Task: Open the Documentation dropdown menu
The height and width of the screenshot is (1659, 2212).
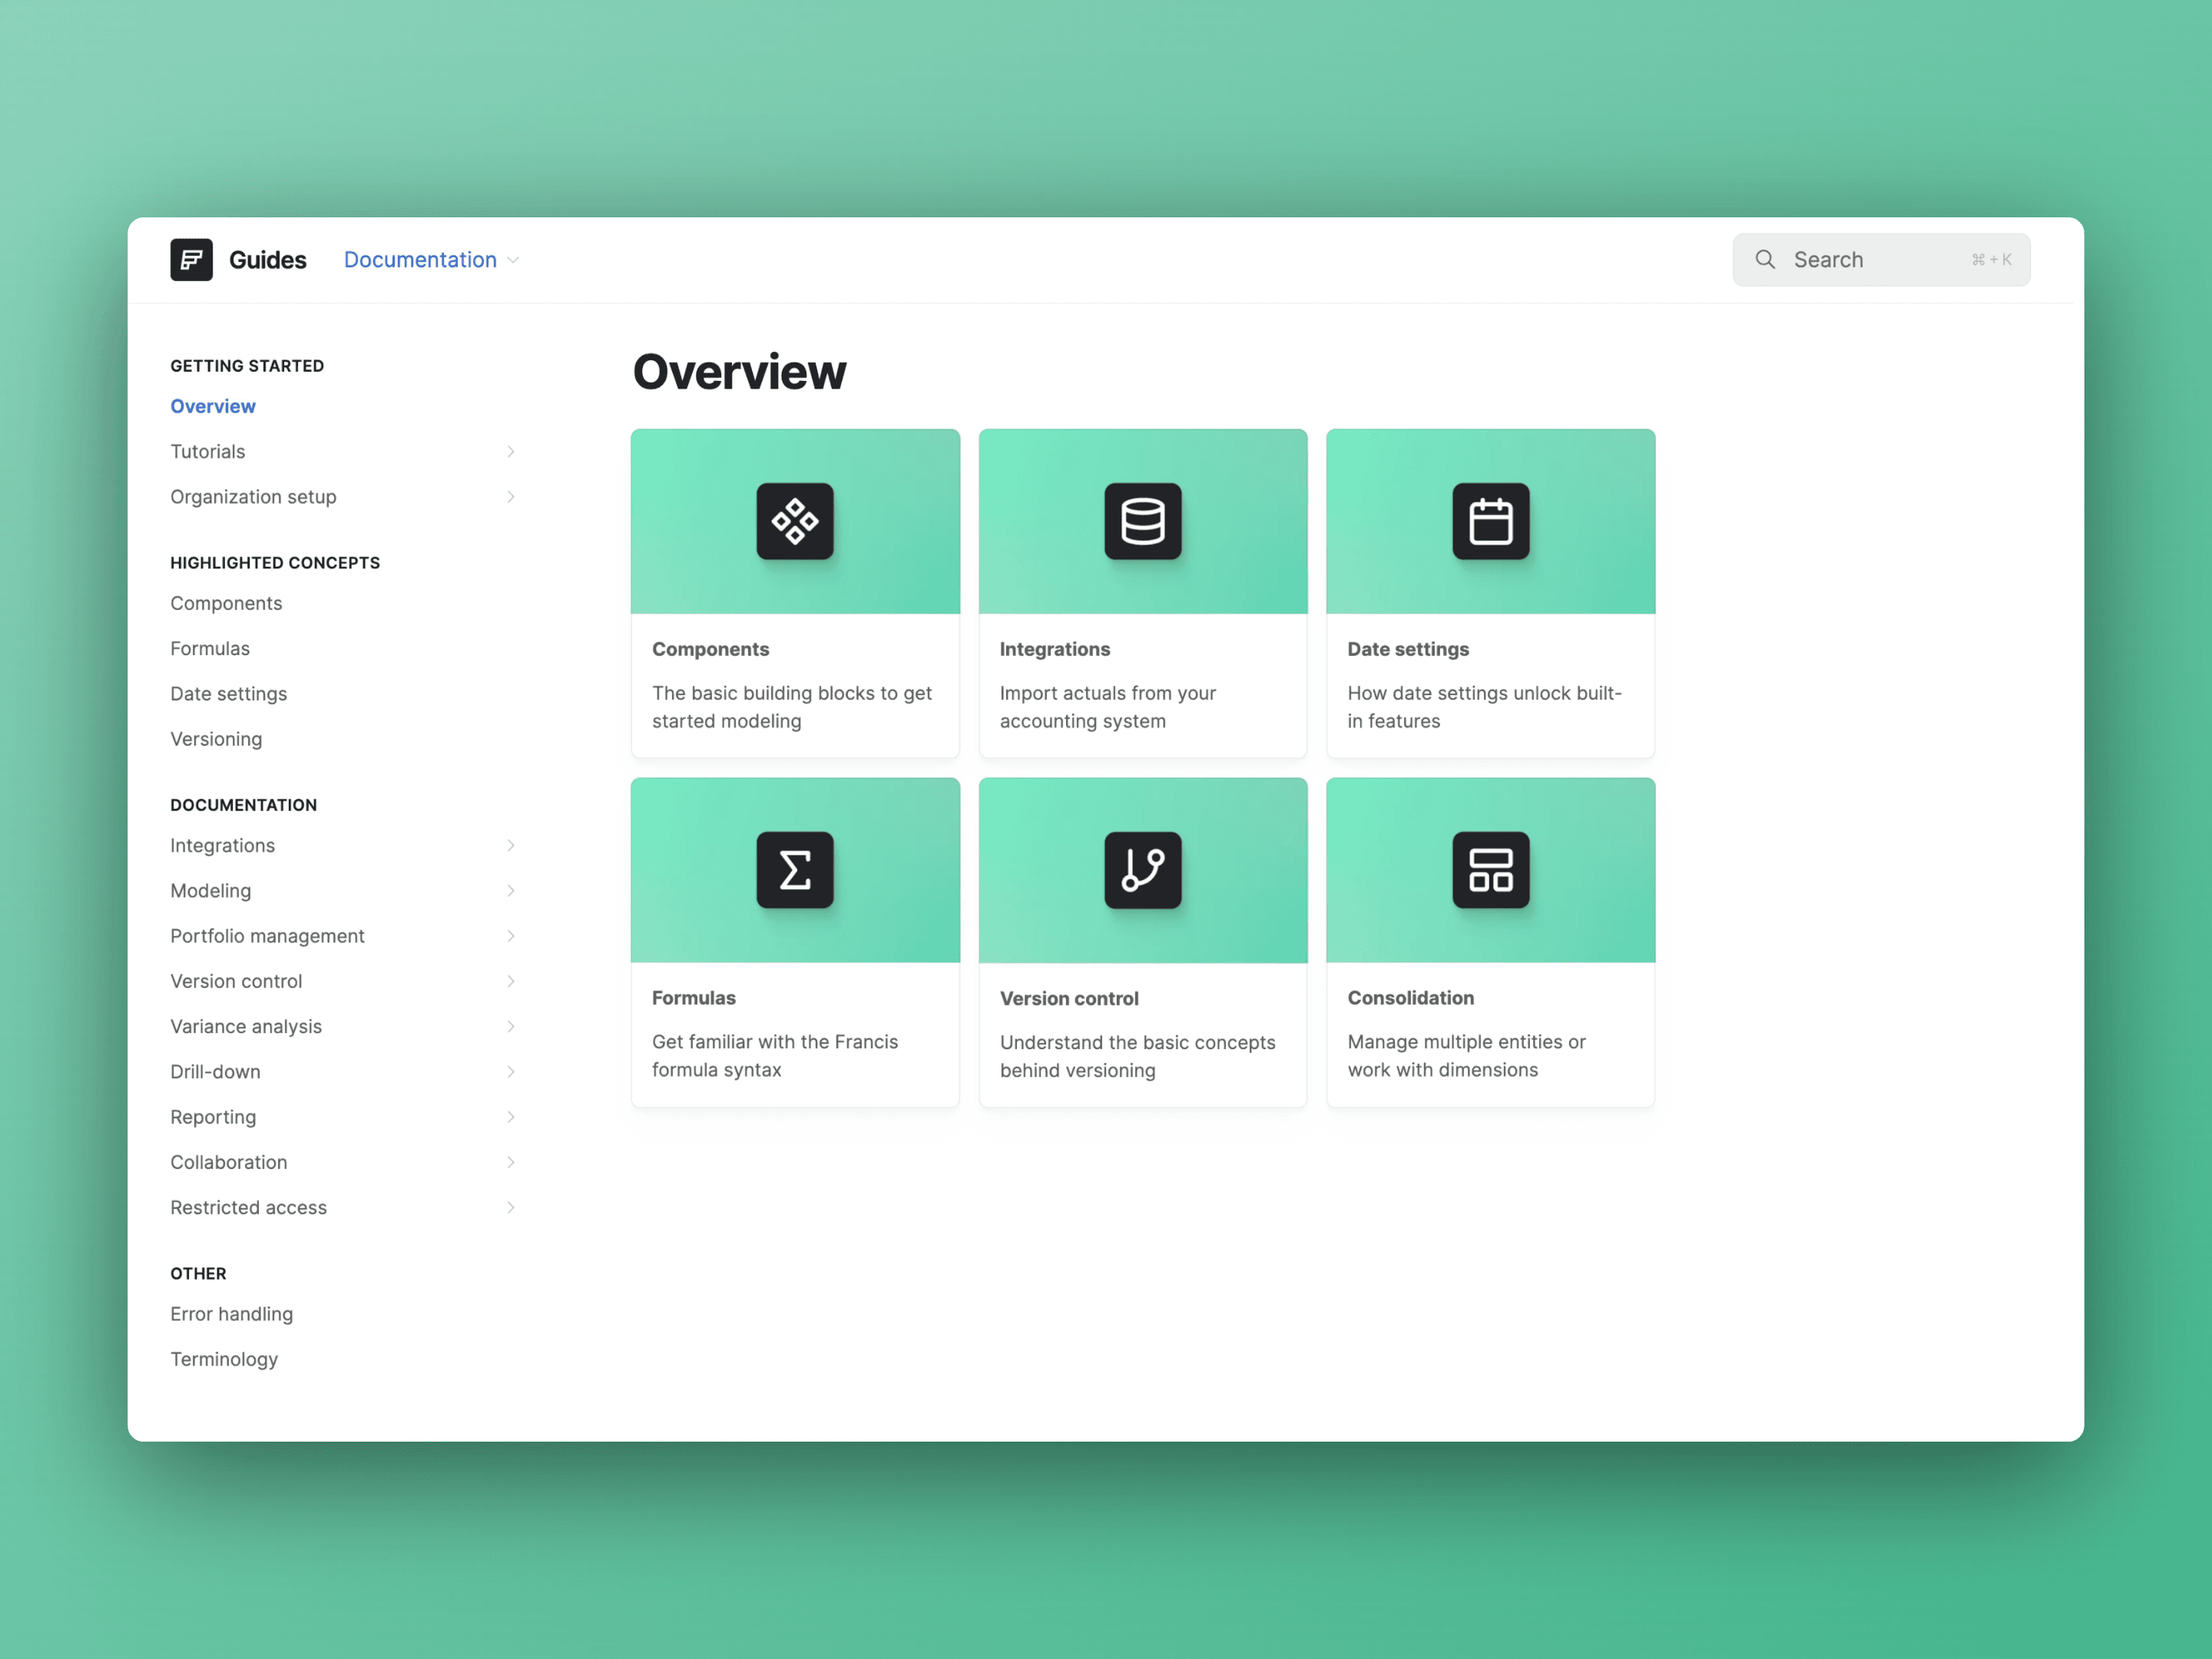Action: pyautogui.click(x=432, y=258)
